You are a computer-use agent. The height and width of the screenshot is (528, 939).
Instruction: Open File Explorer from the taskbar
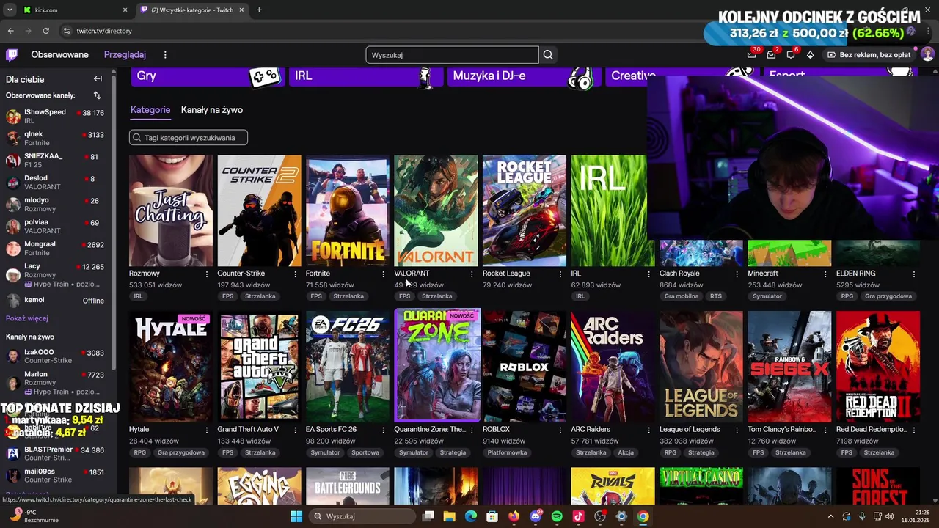(x=449, y=516)
